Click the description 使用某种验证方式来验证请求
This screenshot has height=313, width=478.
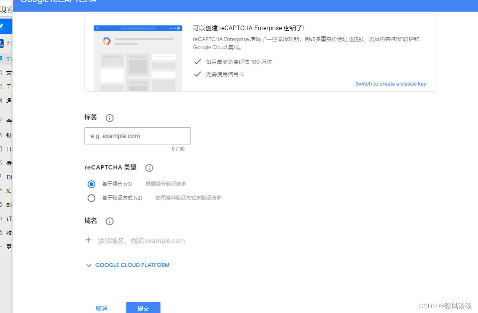188,198
